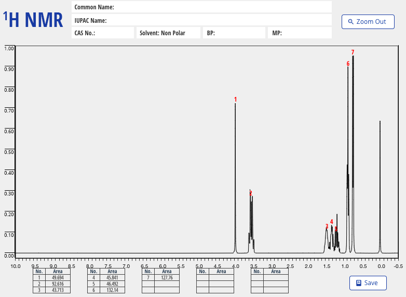Click the 1.00 intensity axis label

9,48
